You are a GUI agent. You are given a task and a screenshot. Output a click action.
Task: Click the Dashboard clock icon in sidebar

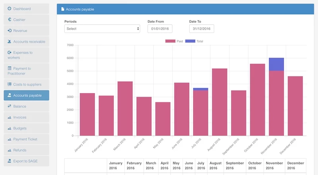coord(10,9)
